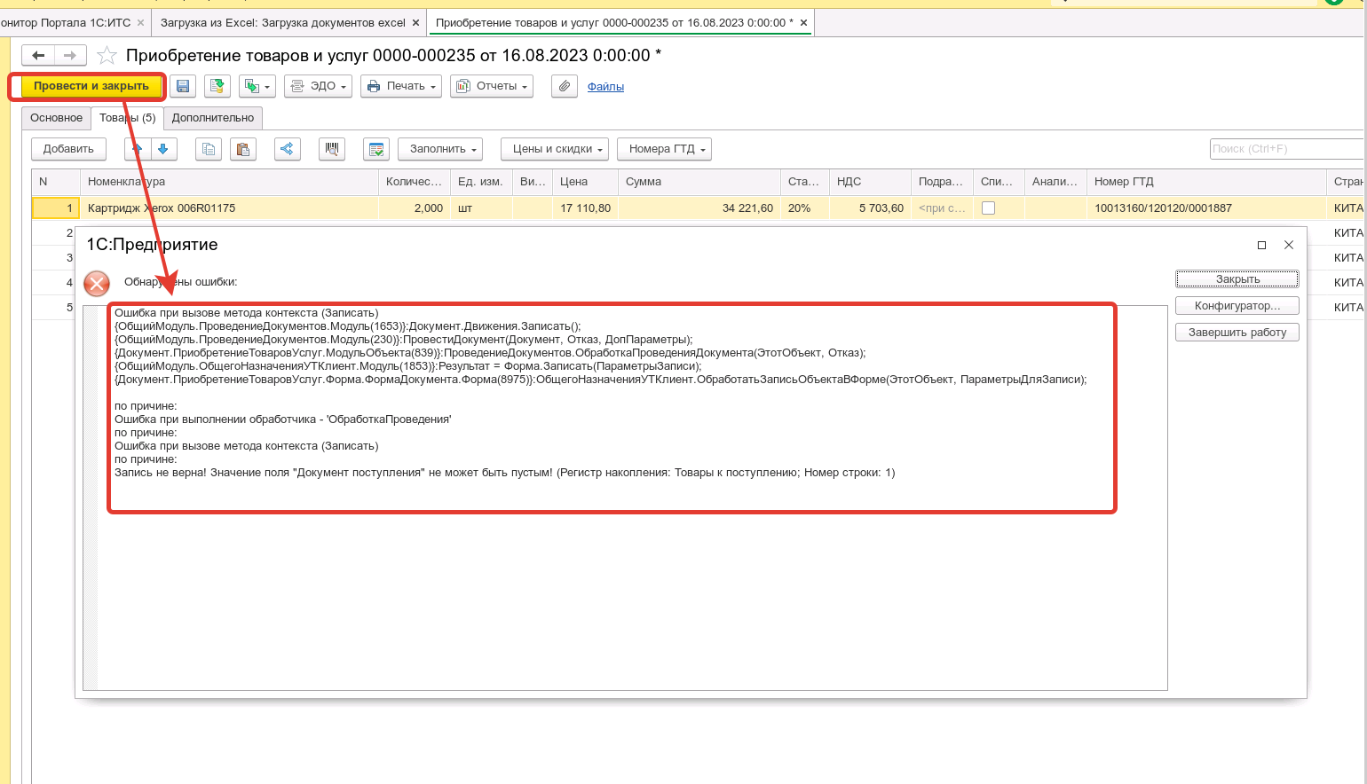Switch to the Основное tab
This screenshot has height=784, width=1367.
click(x=56, y=118)
